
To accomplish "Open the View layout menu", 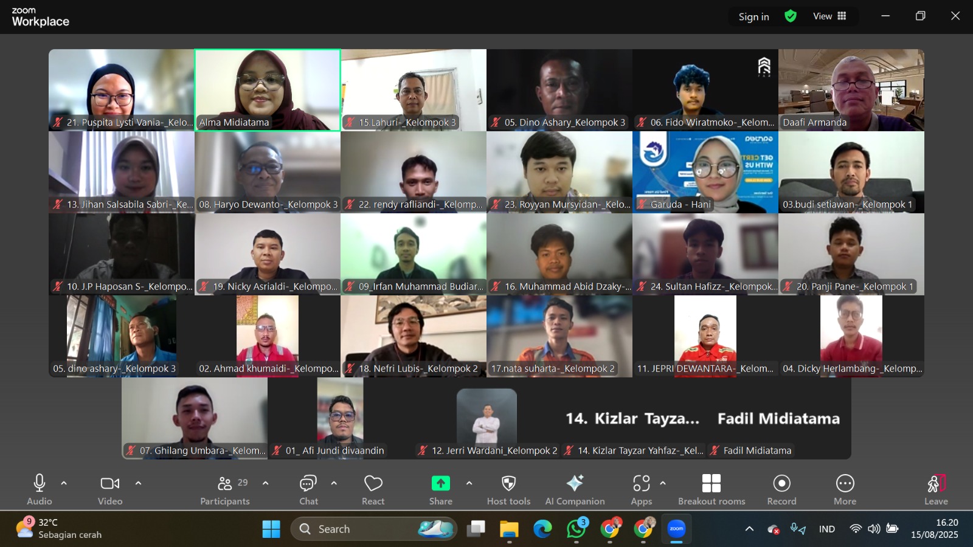I will [x=829, y=16].
